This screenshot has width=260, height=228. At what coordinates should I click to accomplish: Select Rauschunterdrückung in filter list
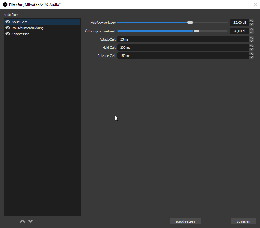click(28, 28)
